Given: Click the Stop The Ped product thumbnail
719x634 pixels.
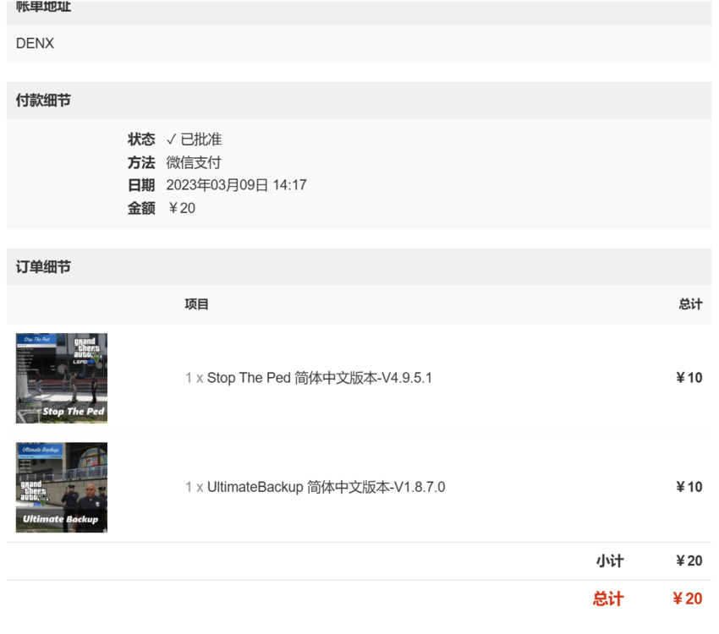Looking at the screenshot, I should (62, 378).
